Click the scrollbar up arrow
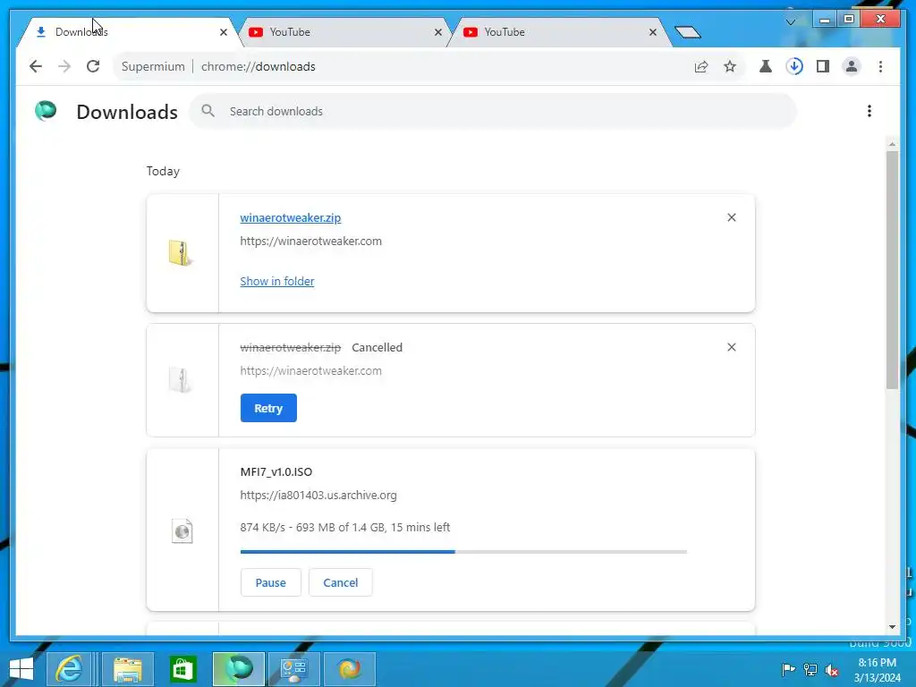916x687 pixels. tap(892, 143)
